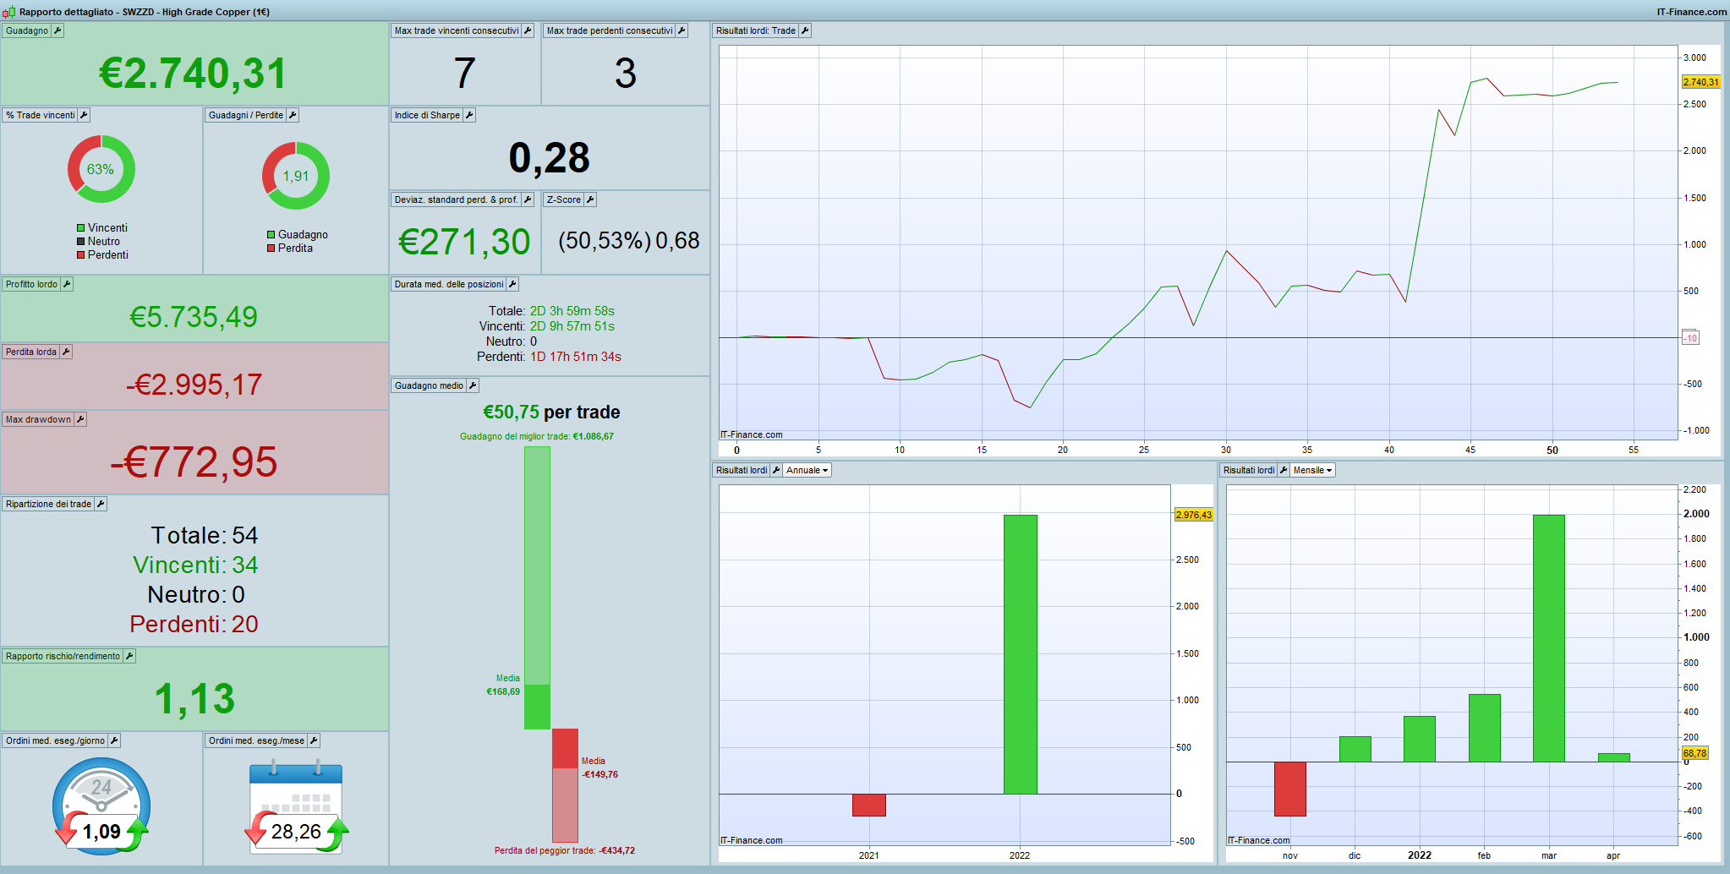Click the risk/reward ratio value 1,13
Viewport: 1730px width, 874px height.
(194, 699)
